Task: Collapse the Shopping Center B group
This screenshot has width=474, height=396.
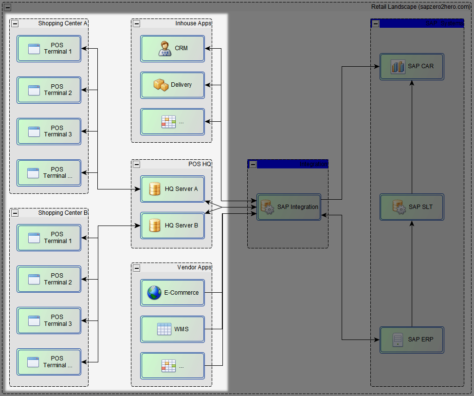Action: click(x=15, y=213)
